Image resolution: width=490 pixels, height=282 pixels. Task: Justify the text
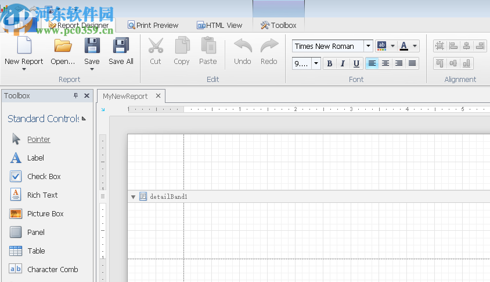(412, 63)
